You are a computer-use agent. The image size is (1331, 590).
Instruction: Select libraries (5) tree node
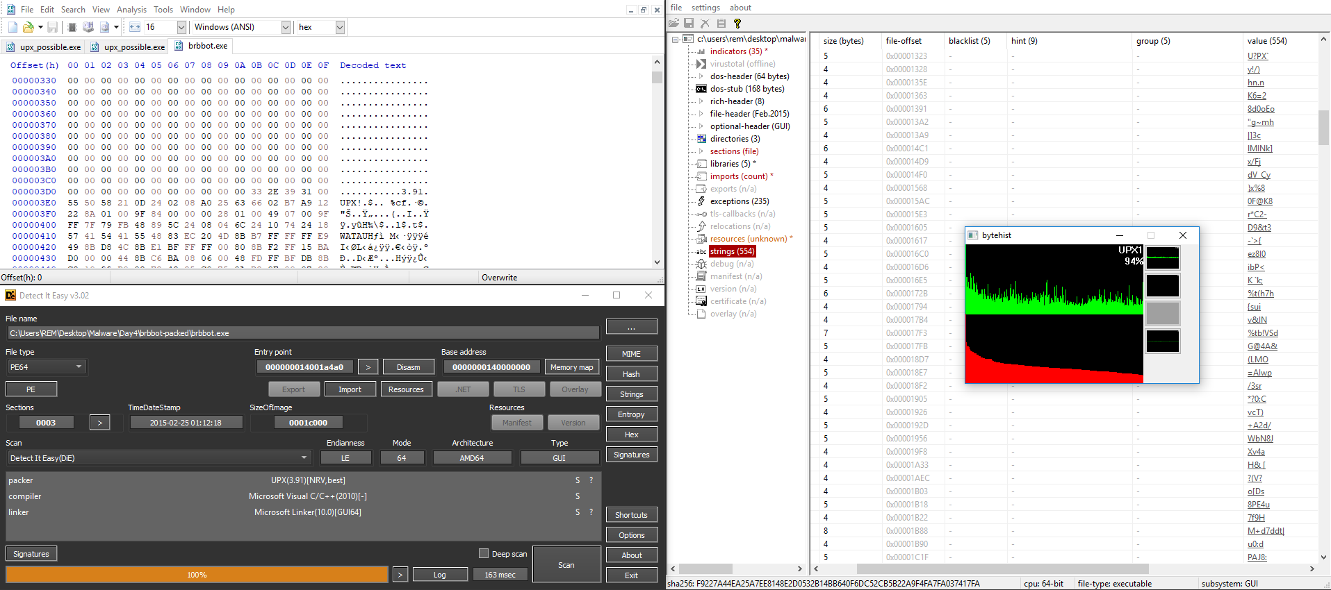[733, 164]
